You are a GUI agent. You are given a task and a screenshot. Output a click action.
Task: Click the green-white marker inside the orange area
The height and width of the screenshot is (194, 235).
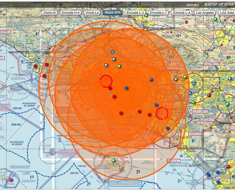[119, 66]
